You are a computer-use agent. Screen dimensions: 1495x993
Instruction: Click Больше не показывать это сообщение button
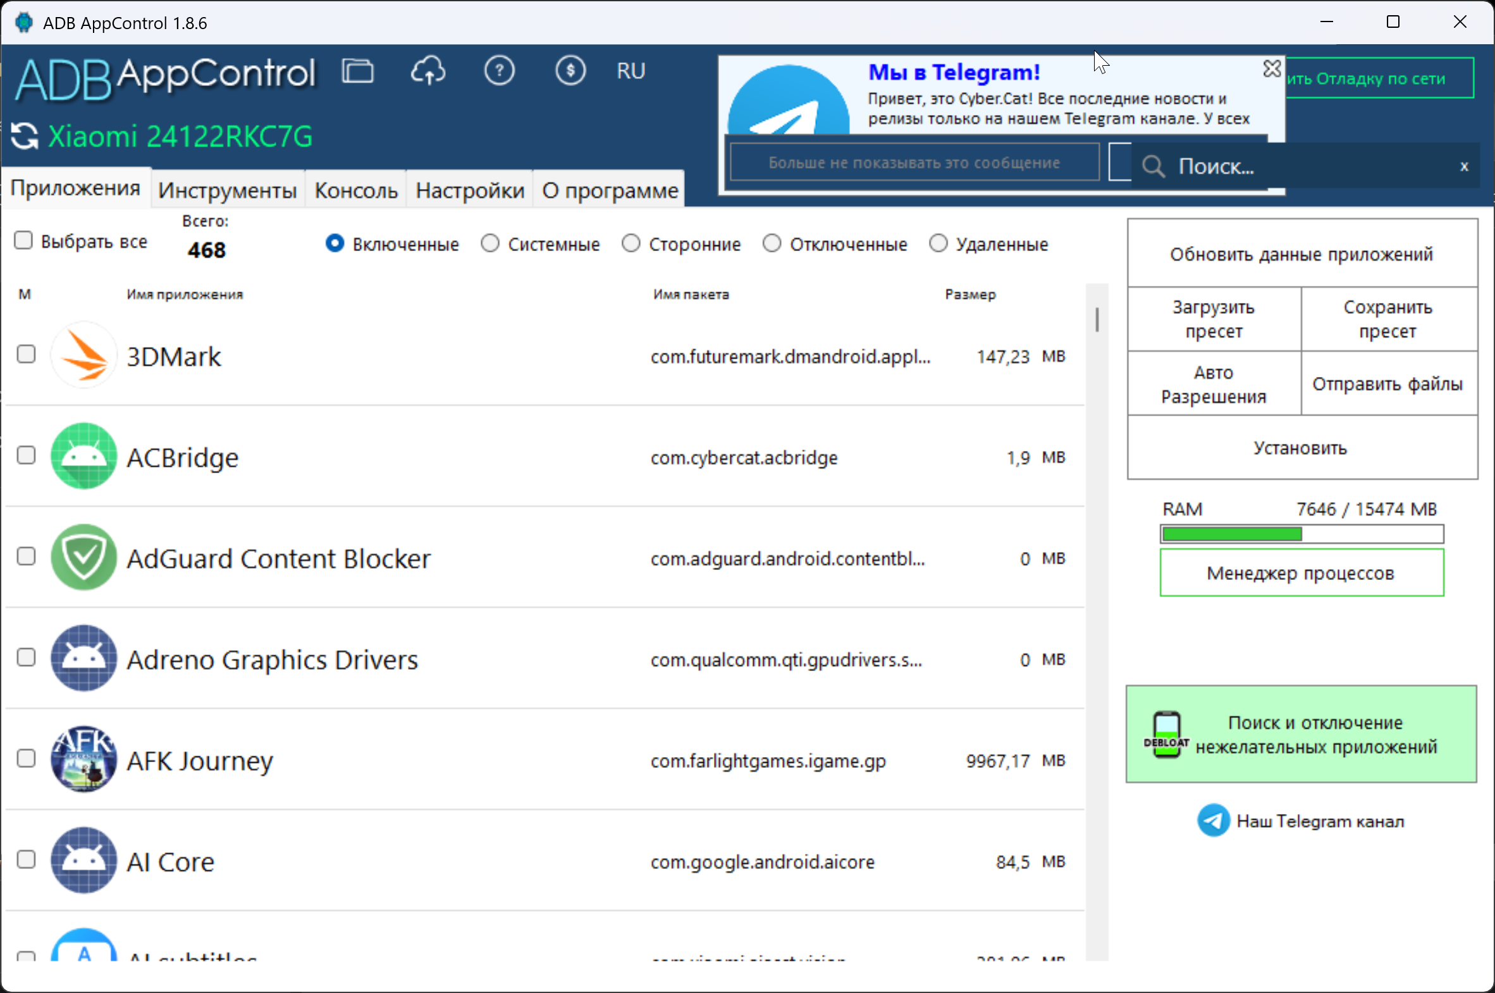click(914, 163)
